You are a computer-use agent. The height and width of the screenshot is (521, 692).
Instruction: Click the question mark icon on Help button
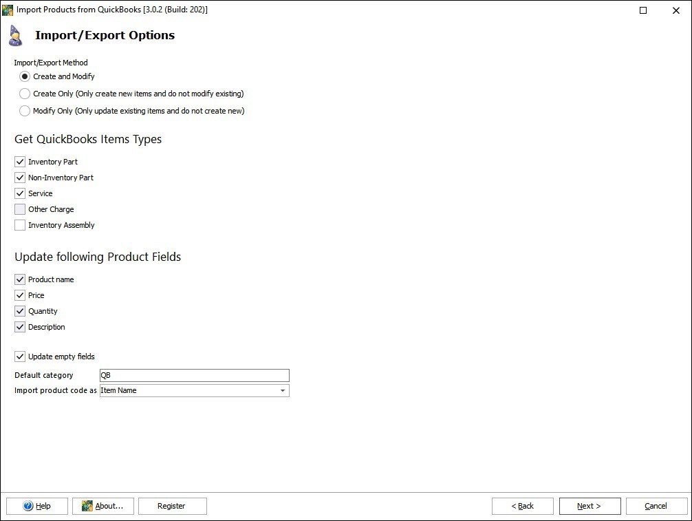click(26, 506)
